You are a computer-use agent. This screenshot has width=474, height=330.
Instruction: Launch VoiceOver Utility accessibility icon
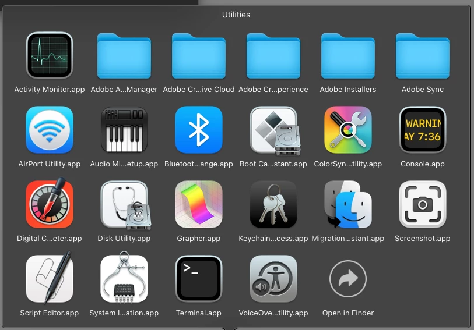pos(273,279)
